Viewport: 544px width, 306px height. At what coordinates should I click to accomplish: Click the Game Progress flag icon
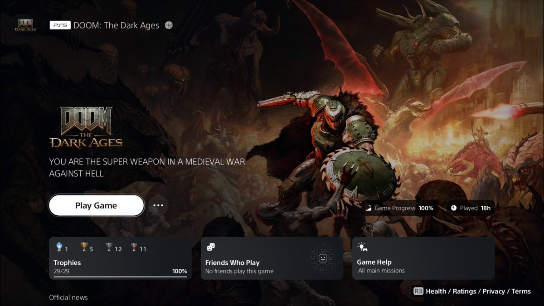click(369, 208)
